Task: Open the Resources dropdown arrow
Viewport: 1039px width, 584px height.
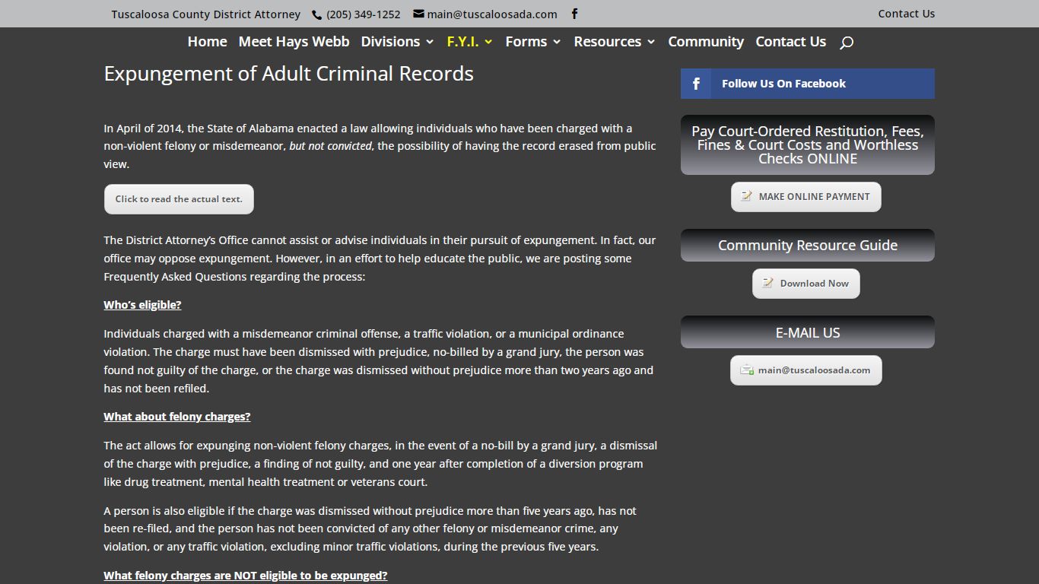Action: (x=651, y=43)
